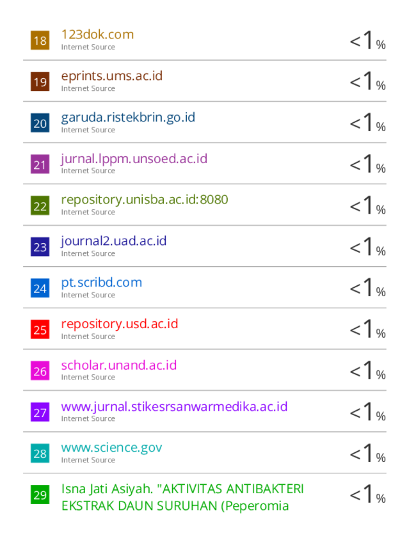The width and height of the screenshot is (416, 538).
Task: Click the blue number 24 badge
Action: [40, 289]
